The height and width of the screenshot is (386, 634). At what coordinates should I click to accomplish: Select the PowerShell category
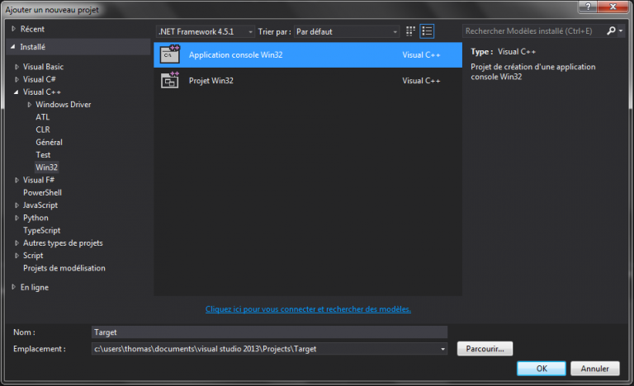[x=42, y=193]
